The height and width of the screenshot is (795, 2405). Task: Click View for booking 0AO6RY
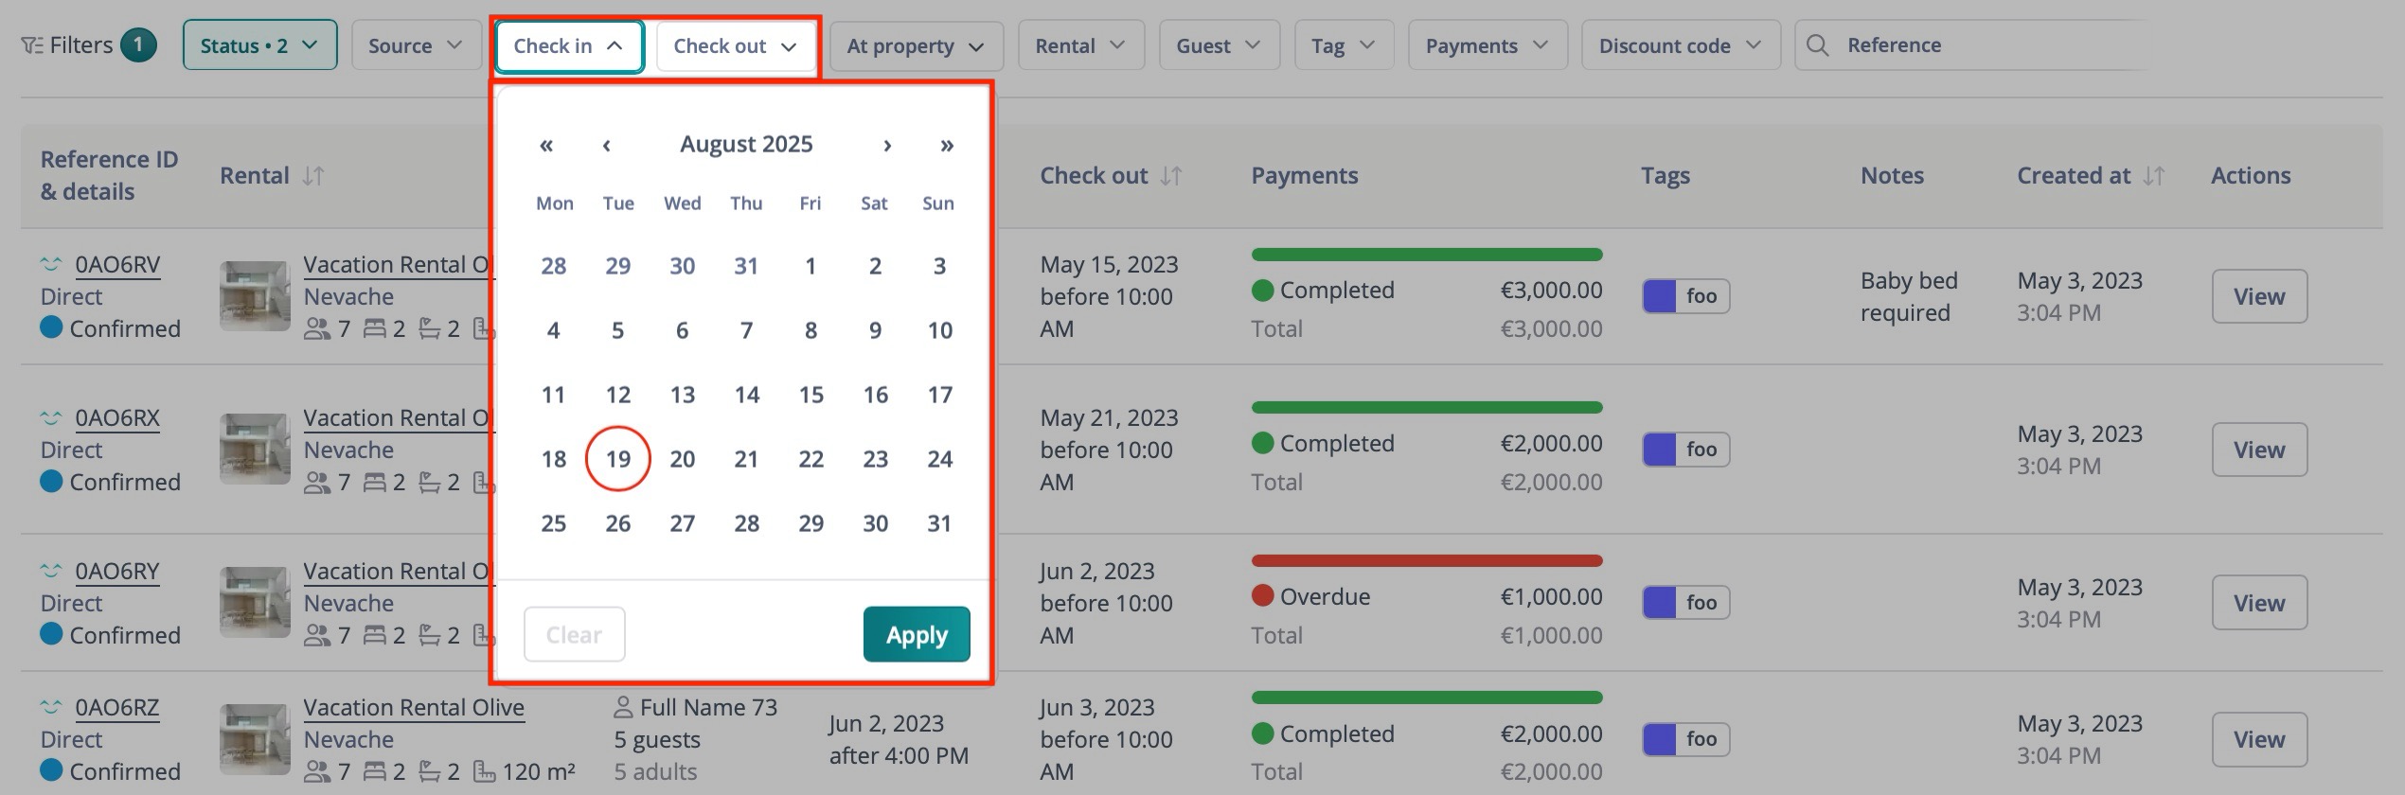[2259, 603]
